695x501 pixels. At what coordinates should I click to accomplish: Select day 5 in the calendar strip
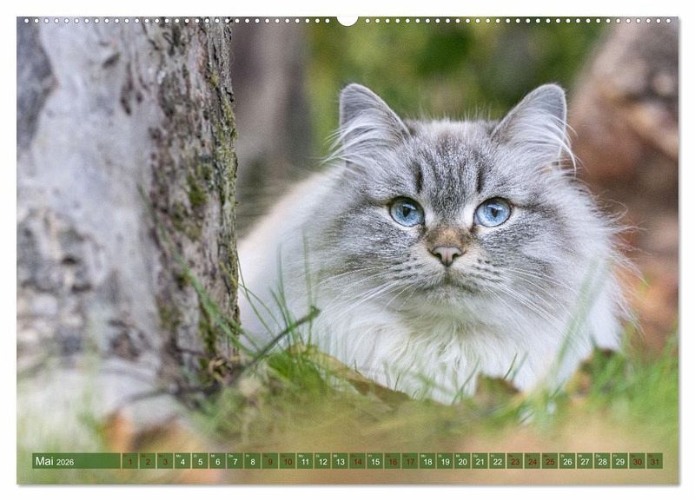(201, 461)
